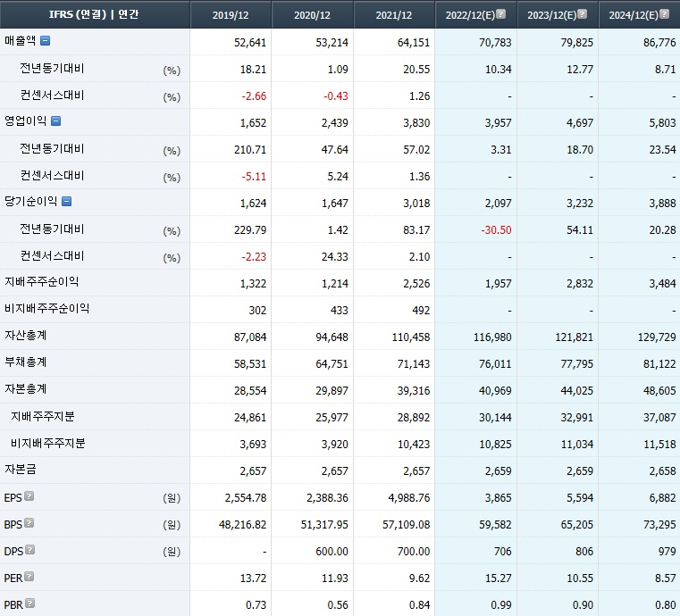
Task: Select 2024/12(E) EPS value 6,882
Action: coord(663,498)
